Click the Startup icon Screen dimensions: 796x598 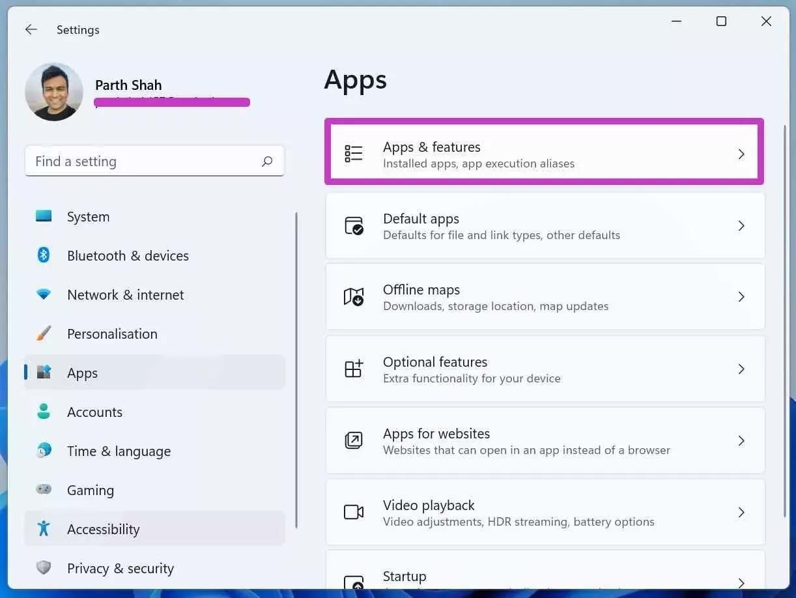(354, 582)
